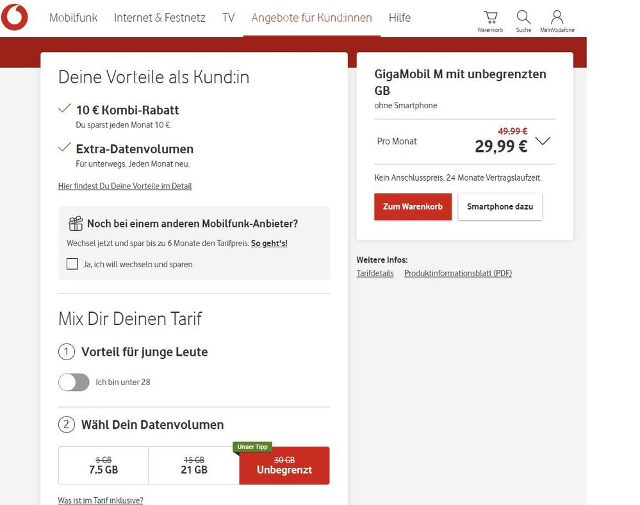The width and height of the screenshot is (640, 505).
Task: Open the Mobilfunk menu
Action: point(73,17)
